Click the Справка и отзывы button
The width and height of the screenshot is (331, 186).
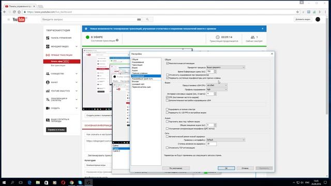56,130
